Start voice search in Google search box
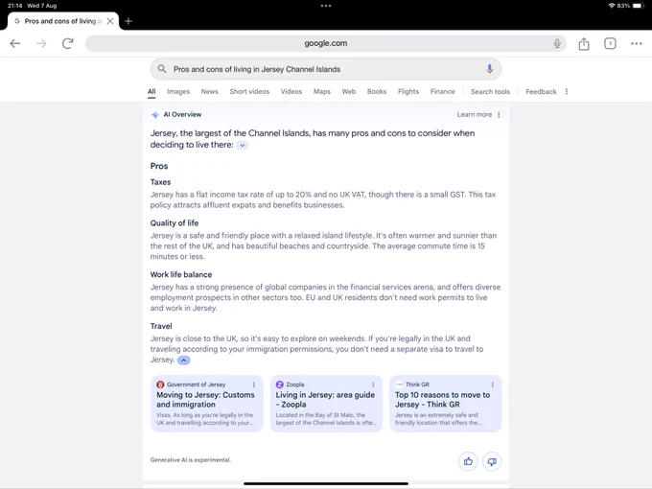 tap(489, 69)
